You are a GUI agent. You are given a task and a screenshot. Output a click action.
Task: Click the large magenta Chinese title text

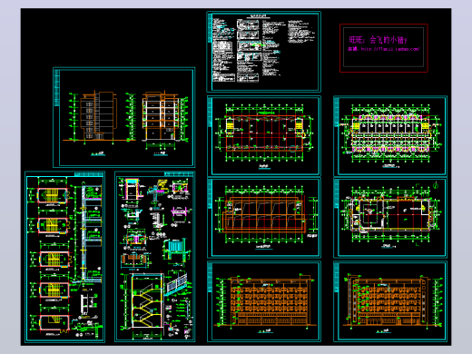point(378,40)
